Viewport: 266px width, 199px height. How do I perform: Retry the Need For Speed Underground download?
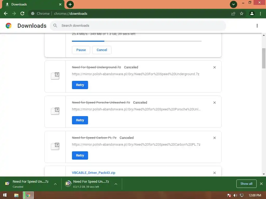coord(80,85)
